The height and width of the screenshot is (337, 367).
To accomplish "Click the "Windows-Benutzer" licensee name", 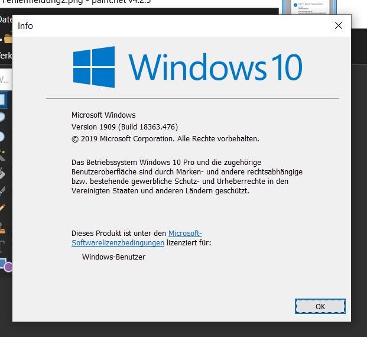I will (113, 257).
